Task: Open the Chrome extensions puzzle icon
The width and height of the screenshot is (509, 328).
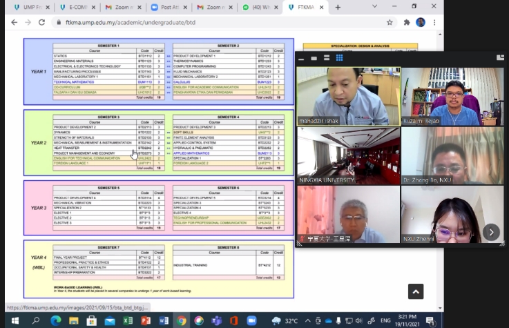Action: pyautogui.click(x=405, y=22)
